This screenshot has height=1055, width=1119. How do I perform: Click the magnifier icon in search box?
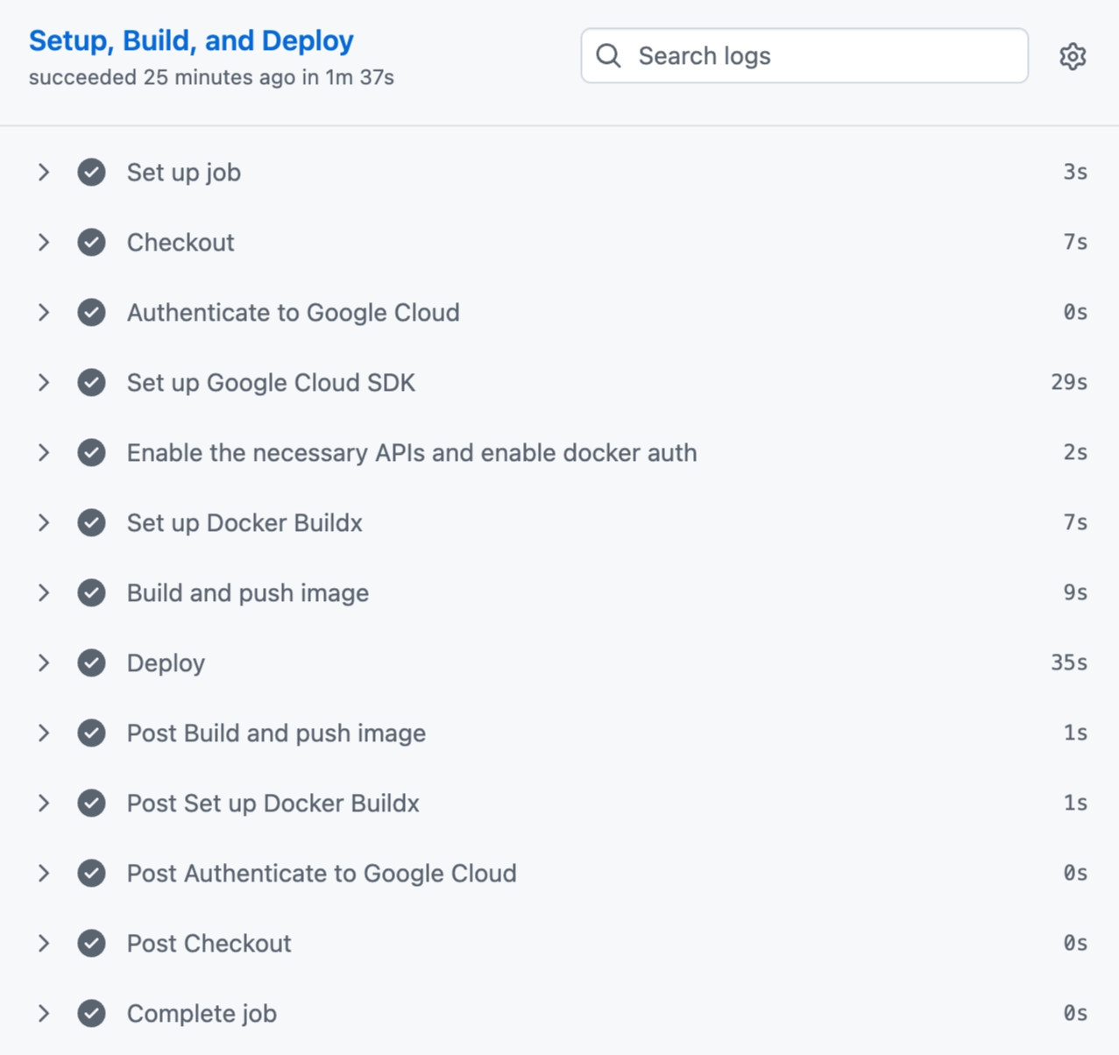[608, 56]
